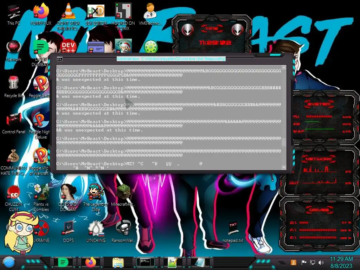The height and width of the screenshot is (270, 360).
Task: Click the last prompt line starting with MZ?
Action: click(129, 164)
